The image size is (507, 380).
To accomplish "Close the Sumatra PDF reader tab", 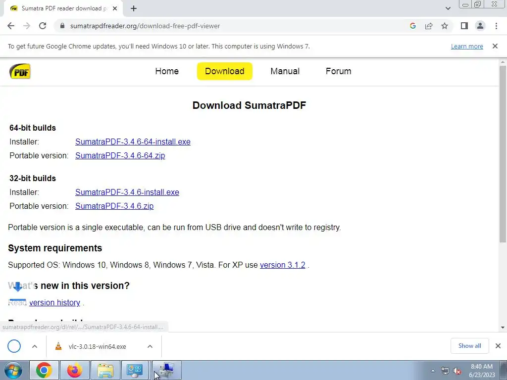I will pos(115,8).
